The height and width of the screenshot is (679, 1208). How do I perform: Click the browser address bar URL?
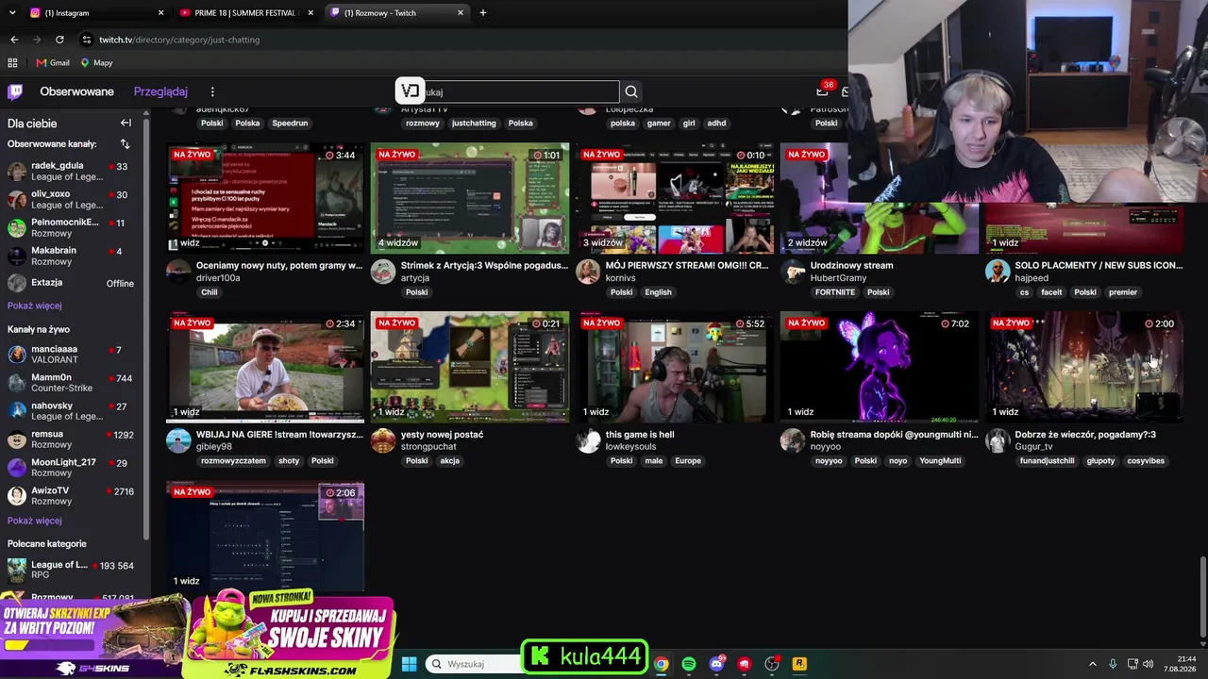[179, 40]
